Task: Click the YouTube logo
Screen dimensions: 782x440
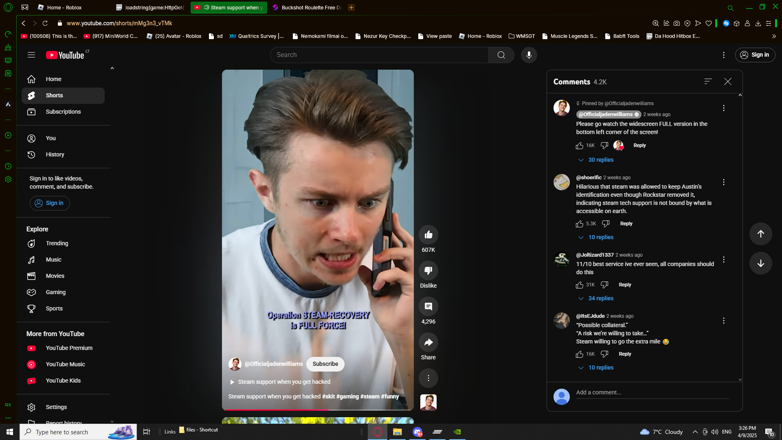Action: pyautogui.click(x=65, y=55)
